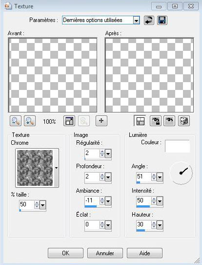
Task: Open the Hauteur value slider dropdown
Action: 160,225
